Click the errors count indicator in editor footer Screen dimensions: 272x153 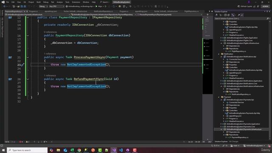[21, 142]
